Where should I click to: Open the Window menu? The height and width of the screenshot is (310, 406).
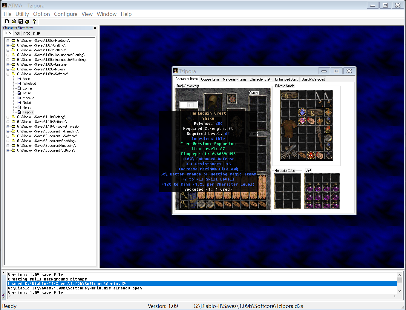(107, 14)
